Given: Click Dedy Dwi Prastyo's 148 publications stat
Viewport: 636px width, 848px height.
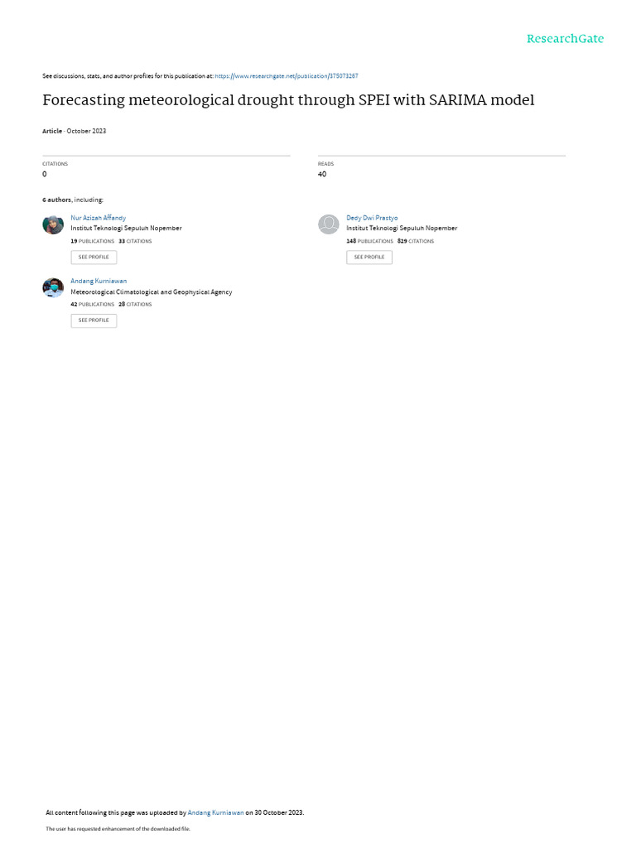Looking at the screenshot, I should [x=369, y=241].
